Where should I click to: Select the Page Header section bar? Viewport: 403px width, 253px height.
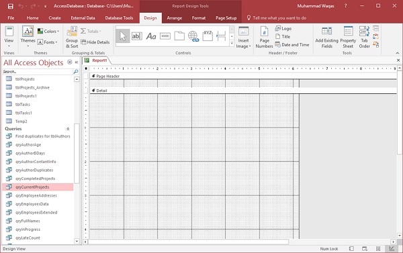pyautogui.click(x=243, y=77)
